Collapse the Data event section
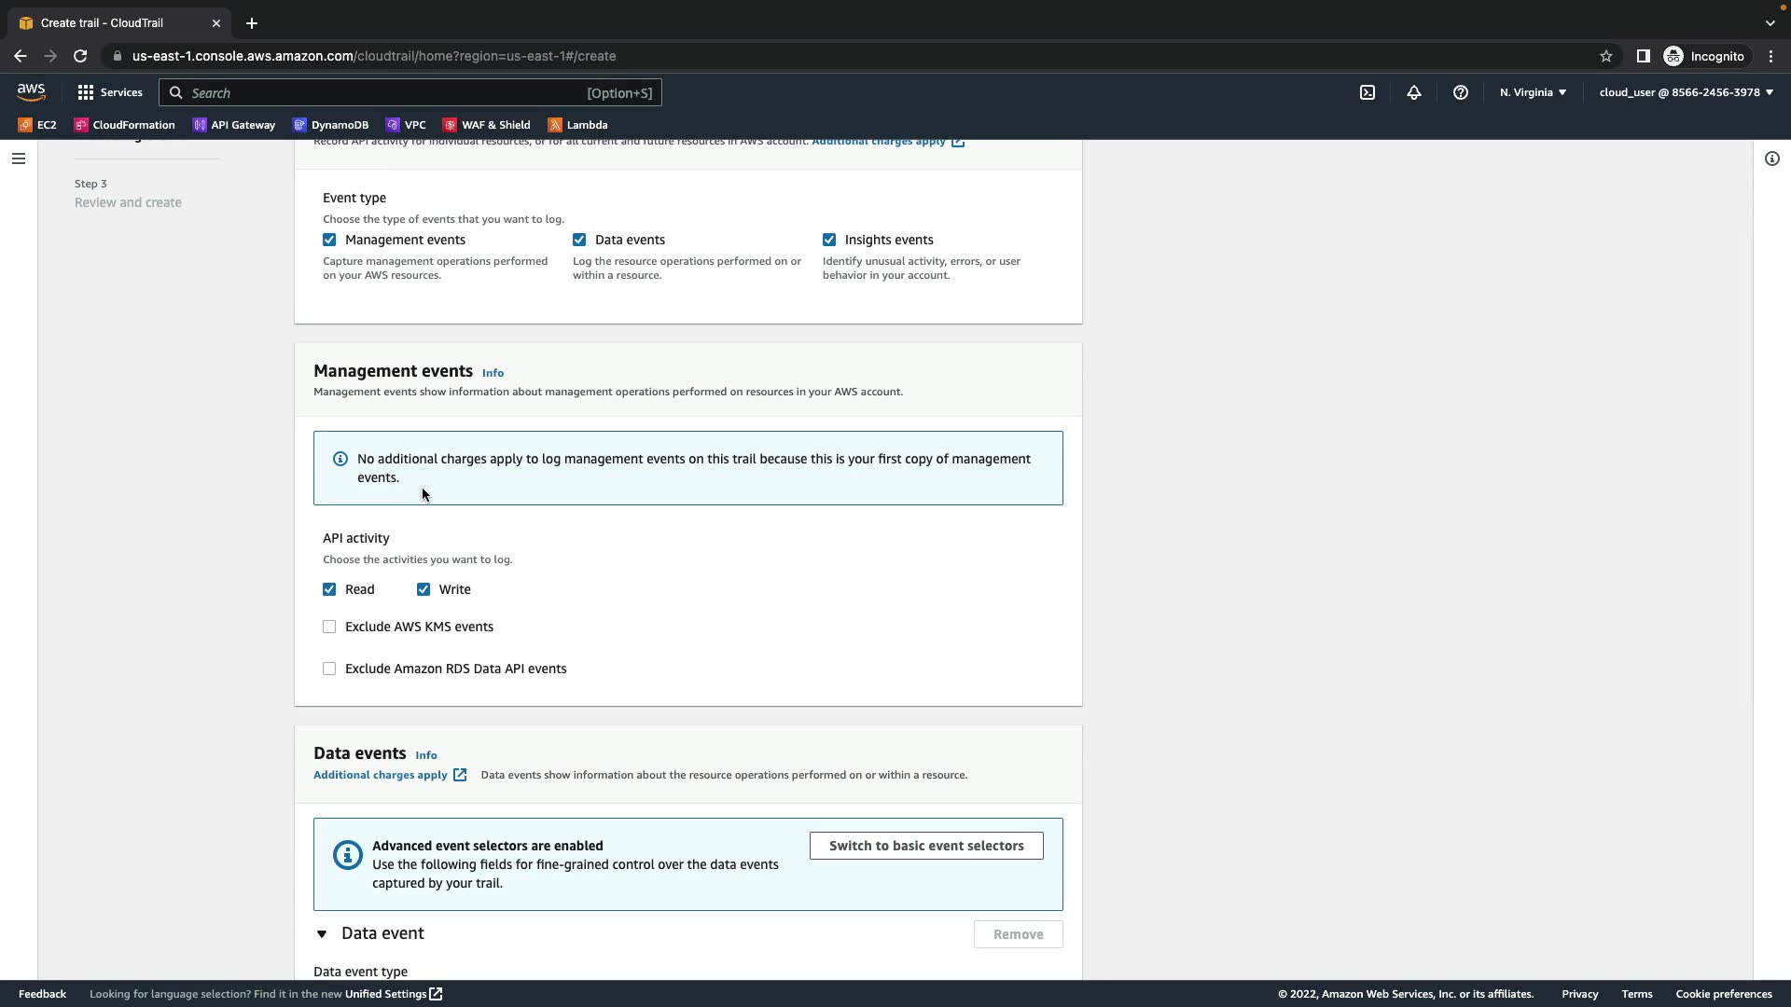Viewport: 1791px width, 1007px height. [322, 933]
